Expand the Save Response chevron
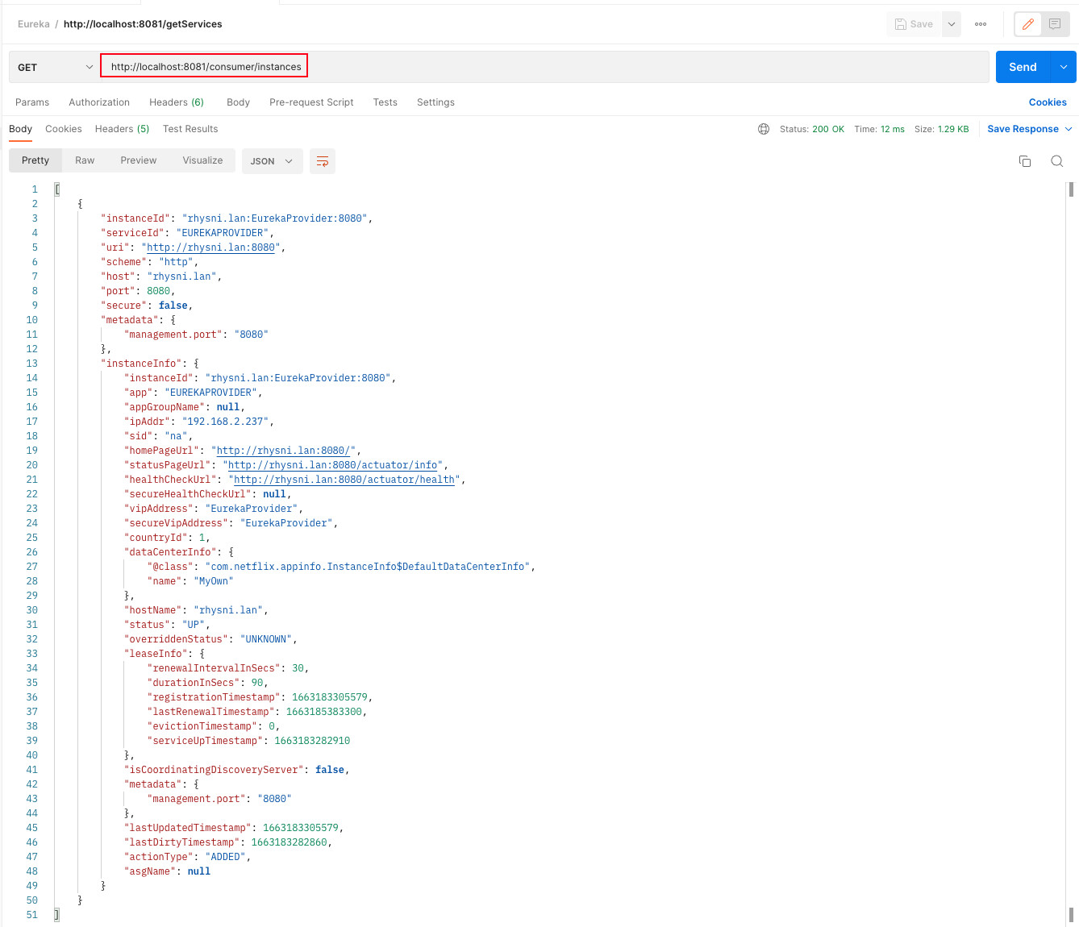 [1069, 129]
